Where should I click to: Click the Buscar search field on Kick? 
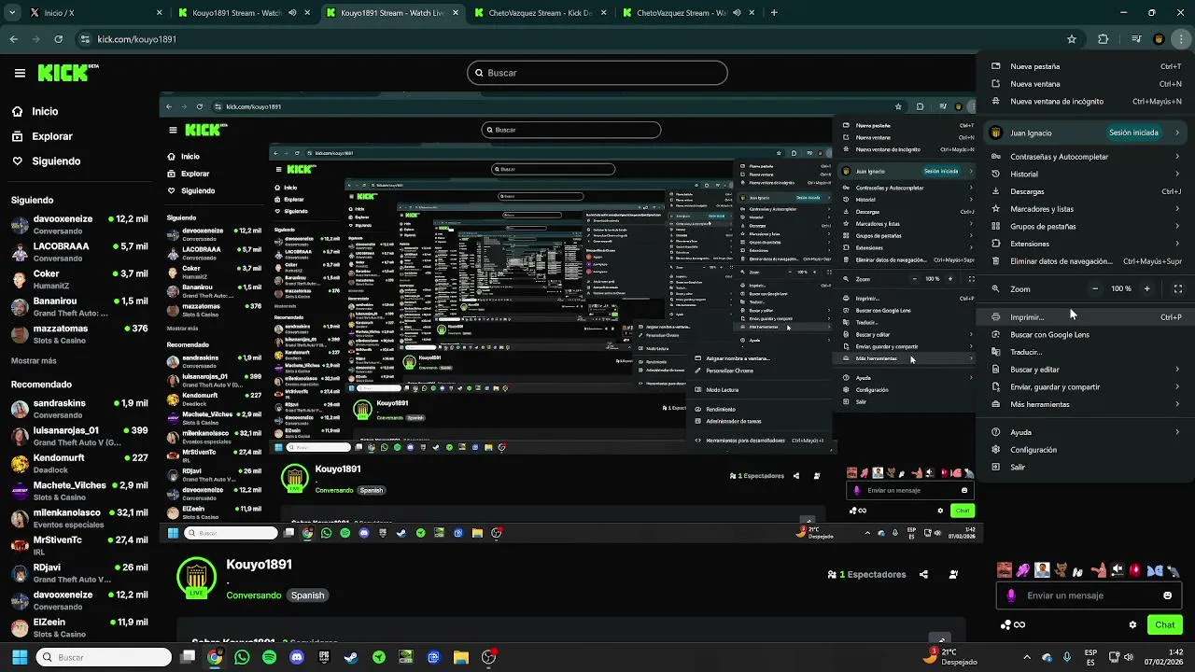(597, 73)
